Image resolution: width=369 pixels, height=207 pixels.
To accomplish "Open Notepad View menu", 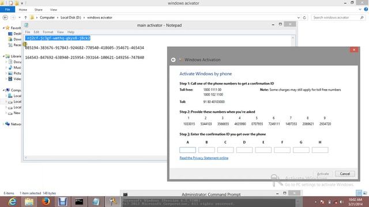I will point(60,32).
